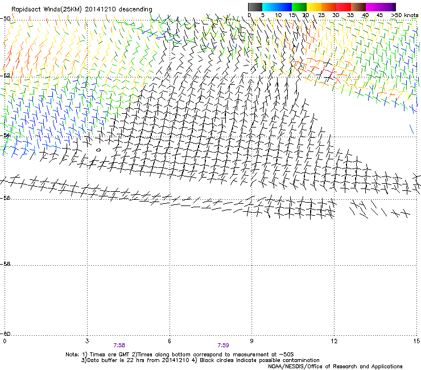
Task: Click the '25' legend tick label
Action: 321,15
